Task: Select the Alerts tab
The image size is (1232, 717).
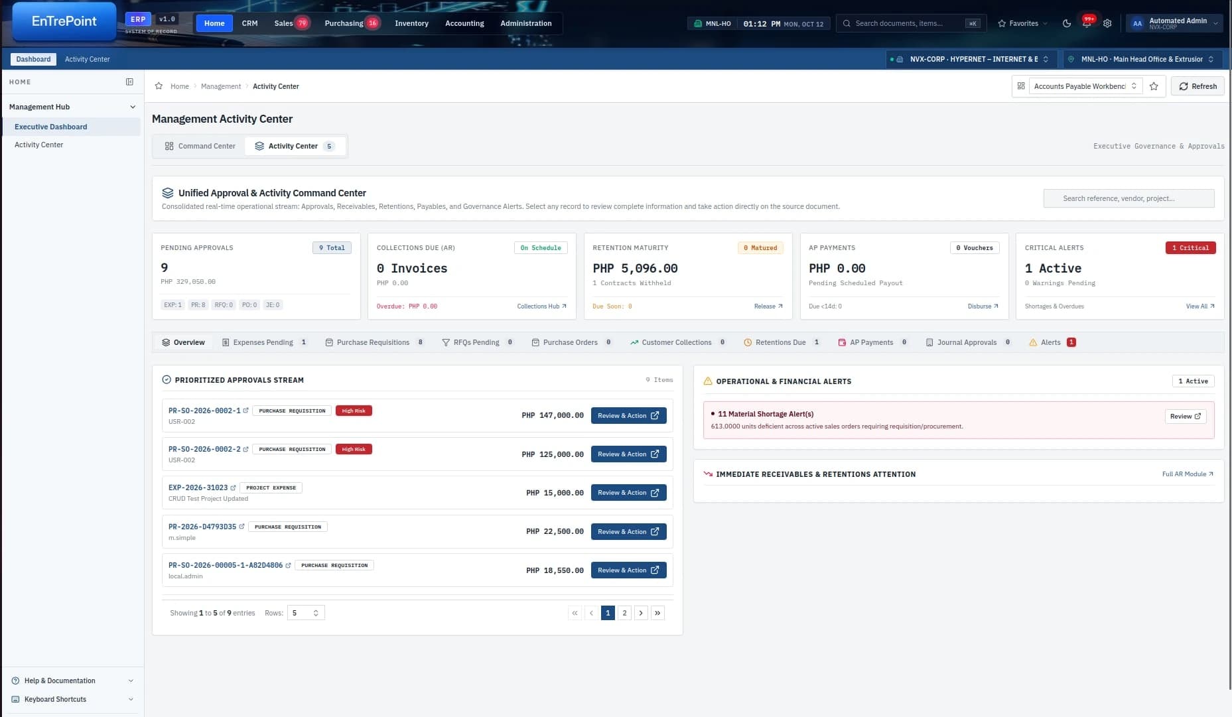Action: tap(1052, 342)
